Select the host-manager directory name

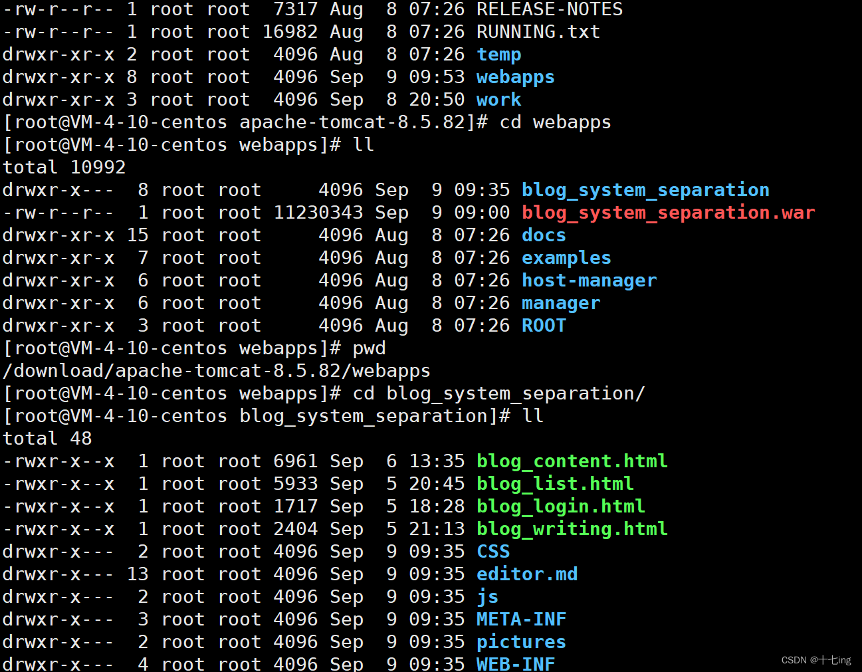pyautogui.click(x=589, y=280)
